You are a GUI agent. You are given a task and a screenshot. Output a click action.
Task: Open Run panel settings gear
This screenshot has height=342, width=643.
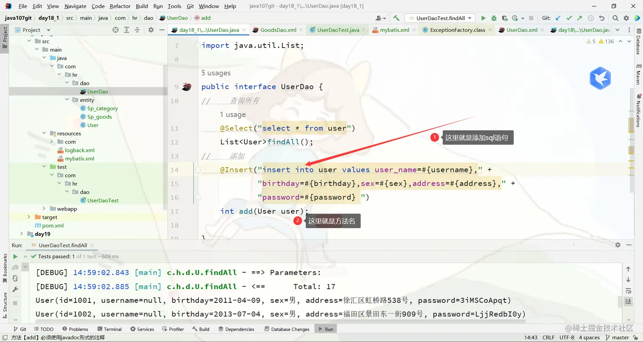pyautogui.click(x=618, y=245)
